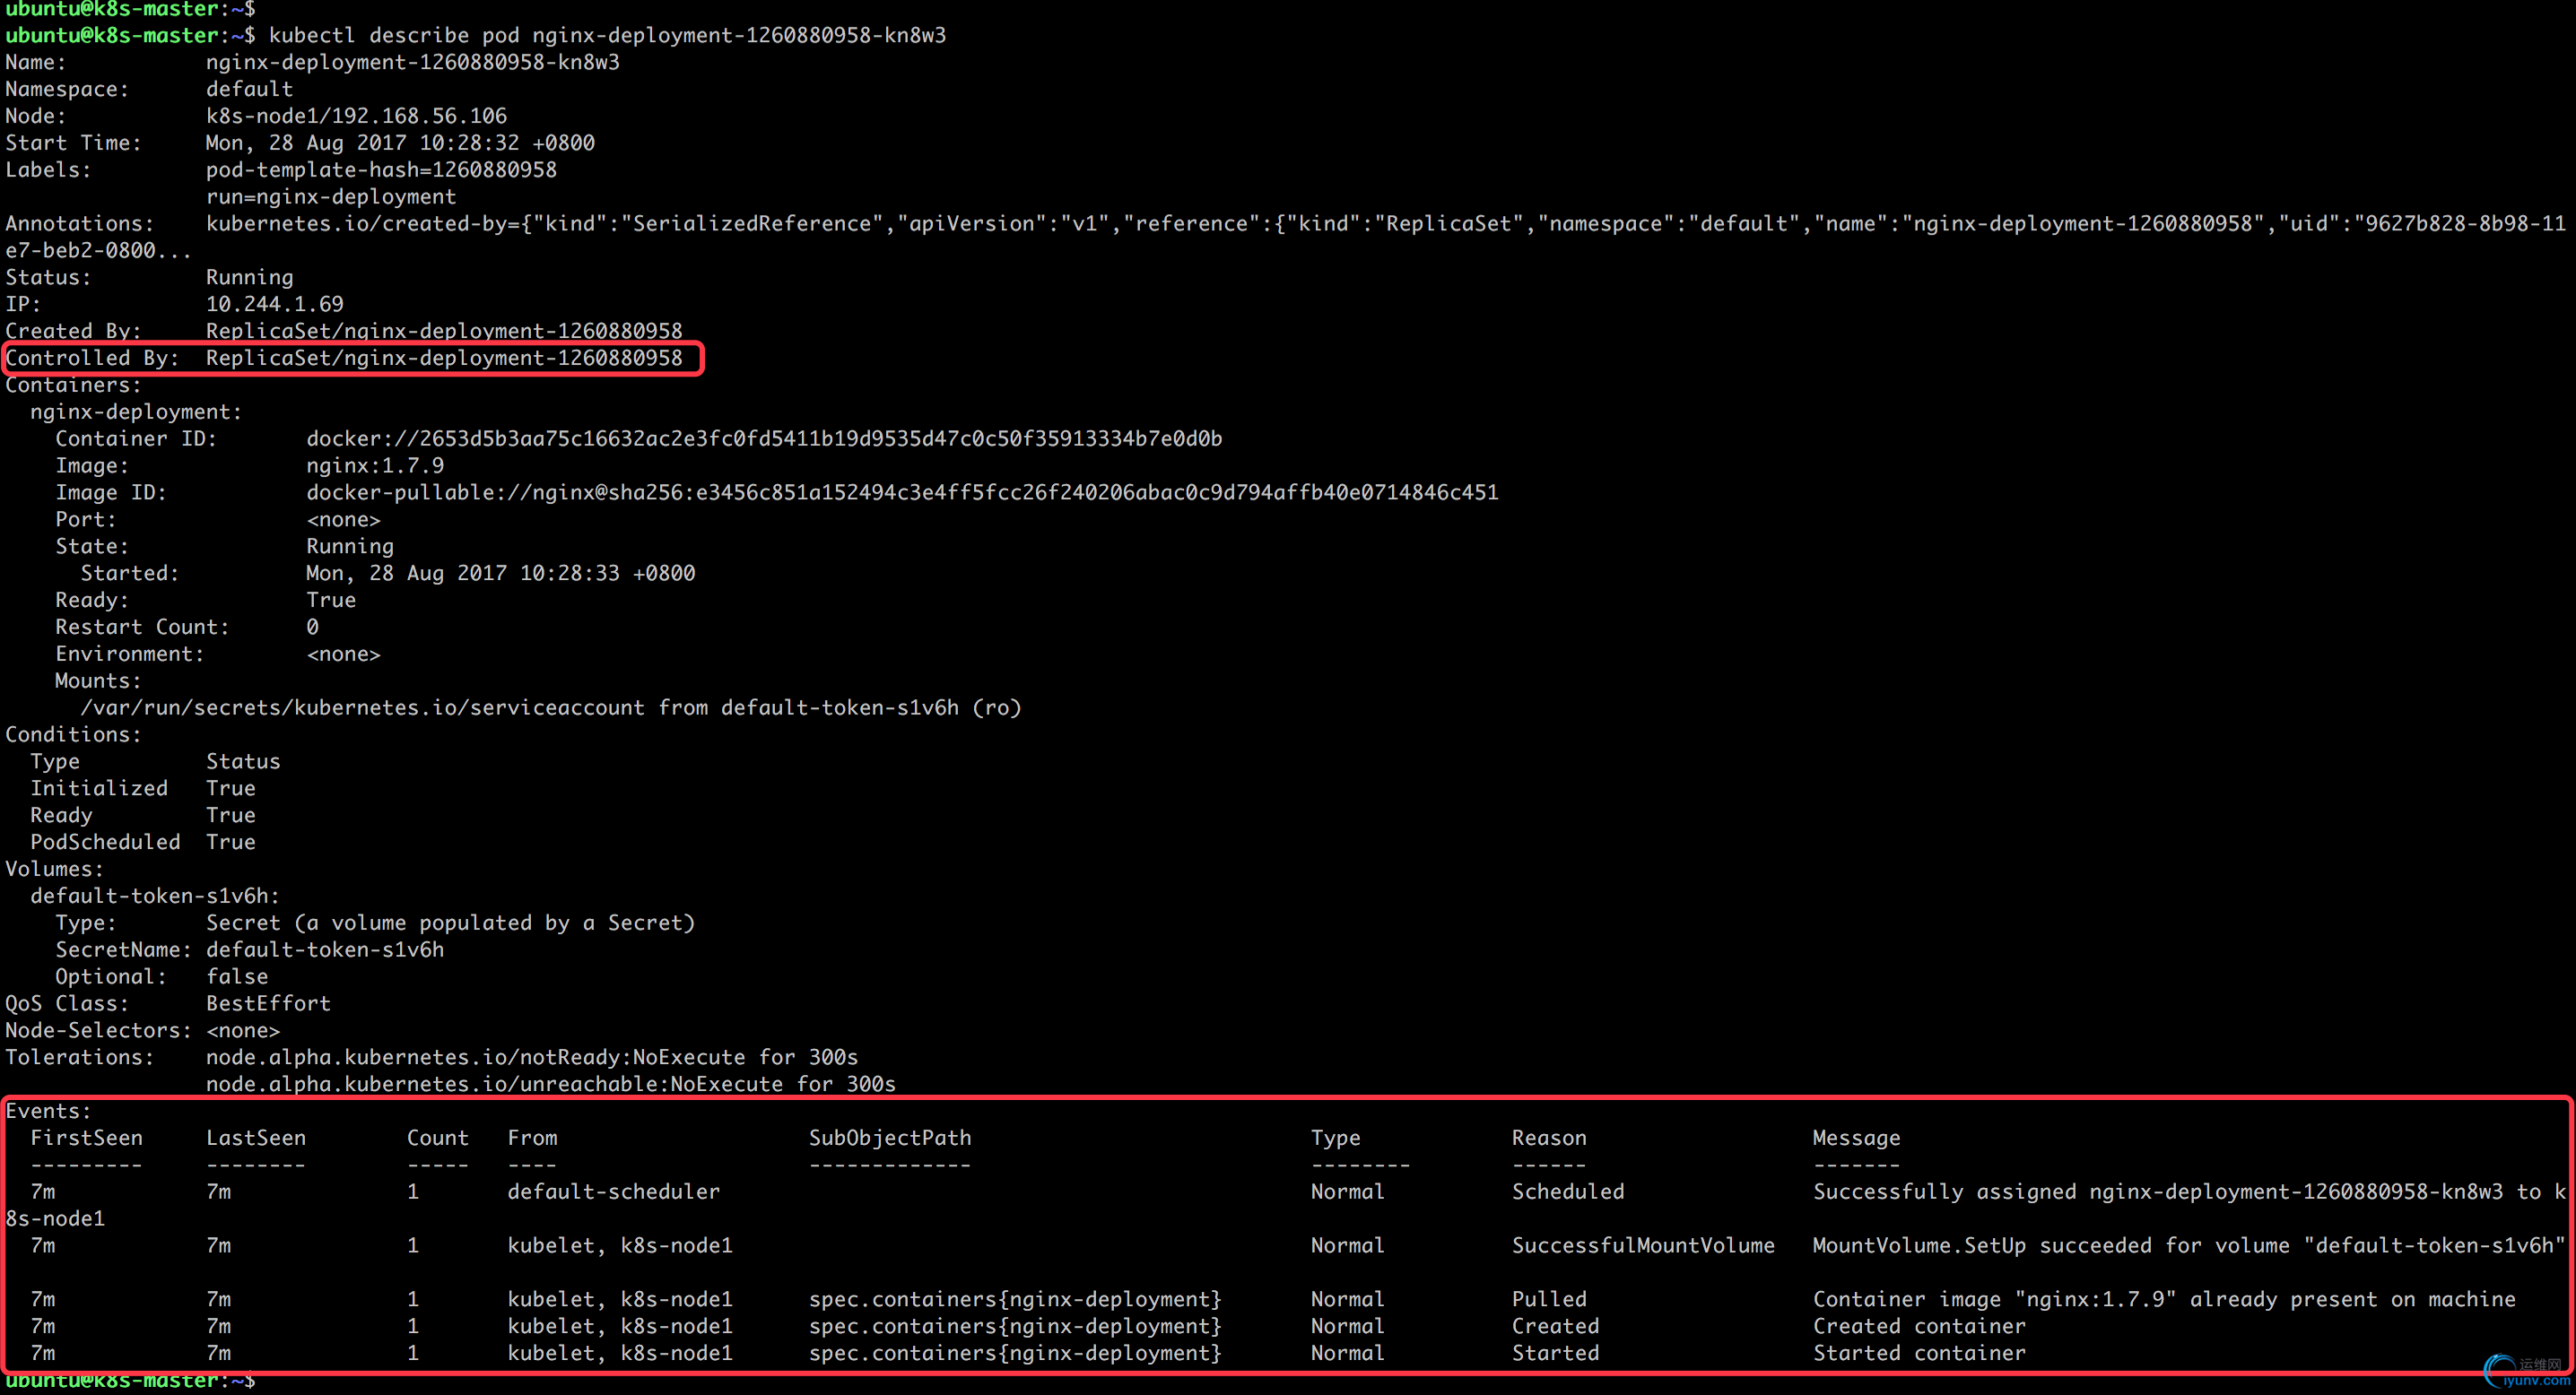The width and height of the screenshot is (2576, 1395).
Task: Click the Namespace value 'default'
Action: point(249,89)
